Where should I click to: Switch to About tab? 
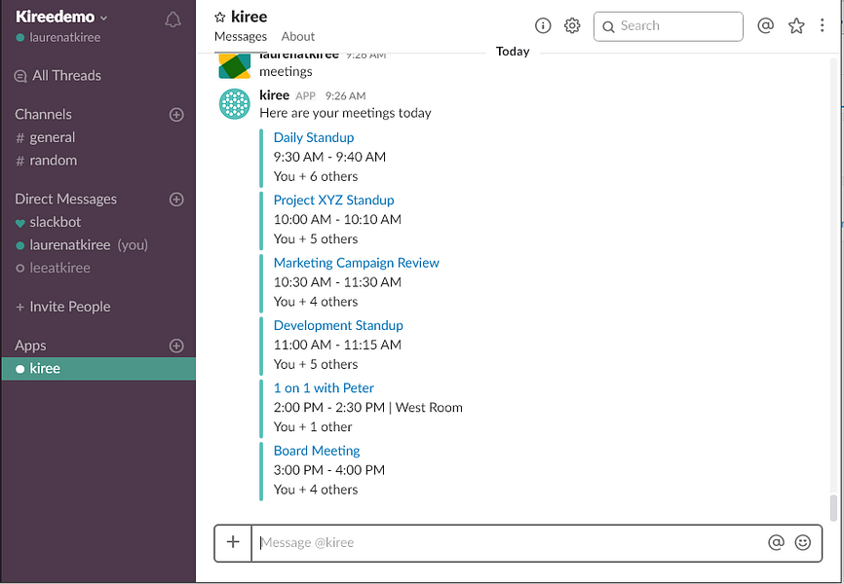click(x=297, y=37)
